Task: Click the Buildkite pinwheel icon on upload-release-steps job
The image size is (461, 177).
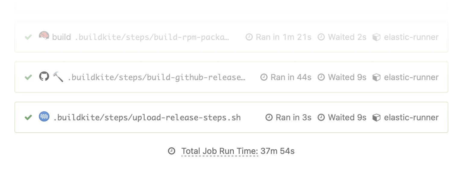Action: pos(44,117)
